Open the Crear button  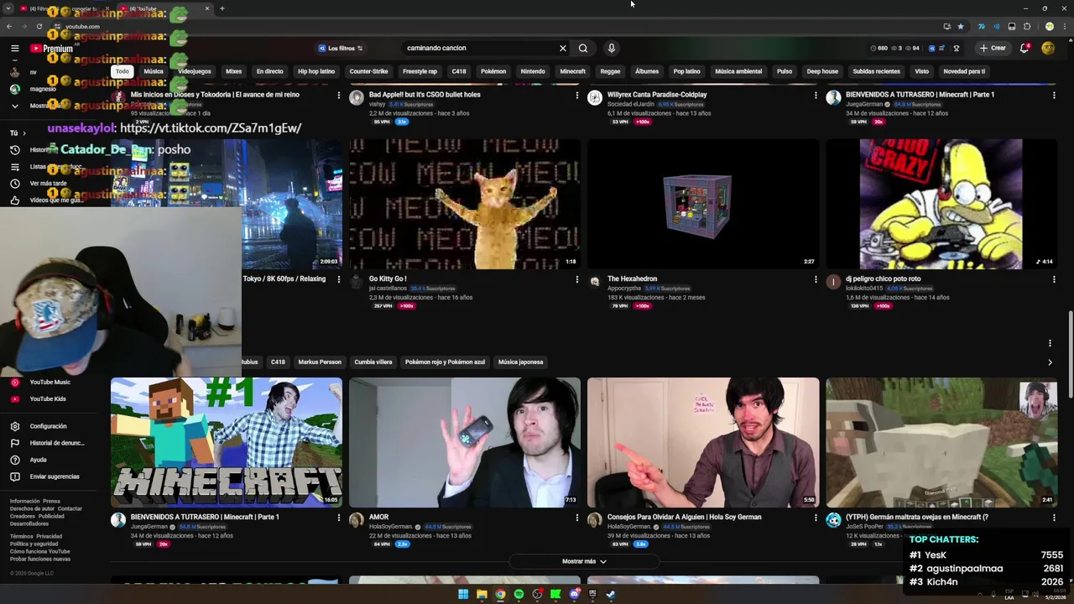pyautogui.click(x=992, y=48)
